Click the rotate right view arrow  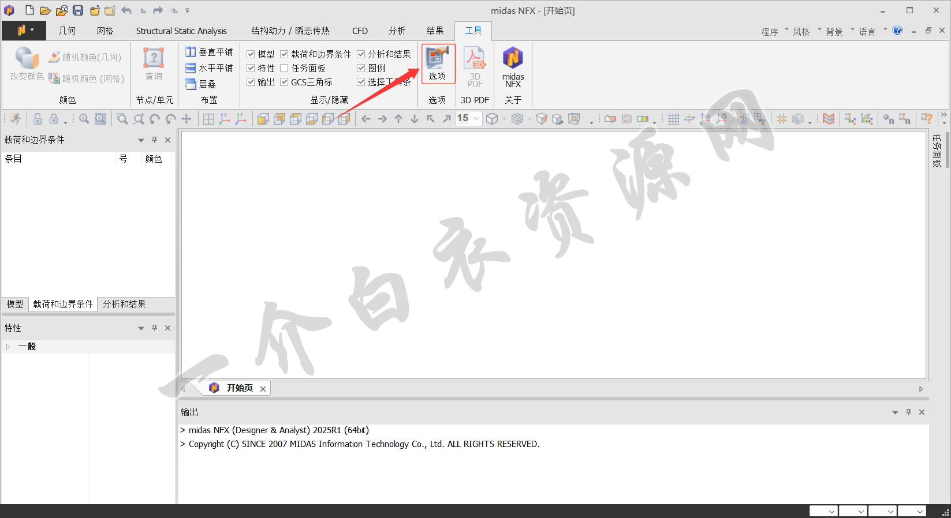tap(382, 119)
